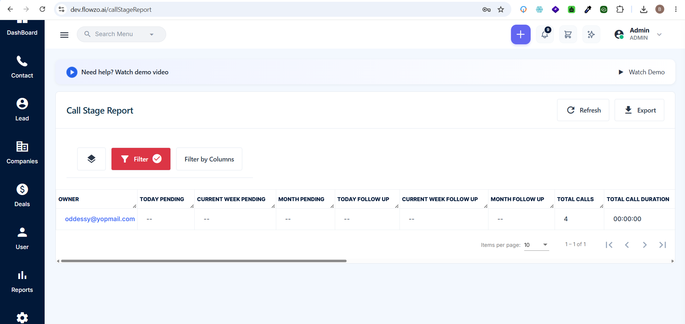Click the 00:00:00 duration cell
Screen dimensions: 685x324
tap(627, 219)
